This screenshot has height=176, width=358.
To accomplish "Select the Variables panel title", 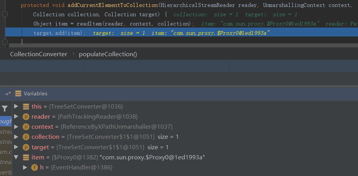I will (36, 93).
